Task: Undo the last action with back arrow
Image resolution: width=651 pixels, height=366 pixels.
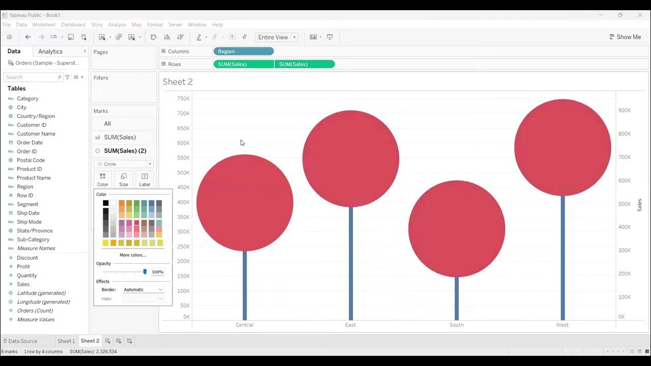Action: tap(28, 37)
